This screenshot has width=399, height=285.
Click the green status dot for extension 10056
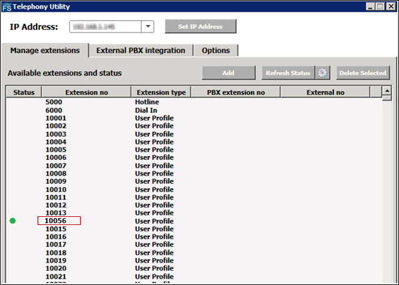click(13, 221)
